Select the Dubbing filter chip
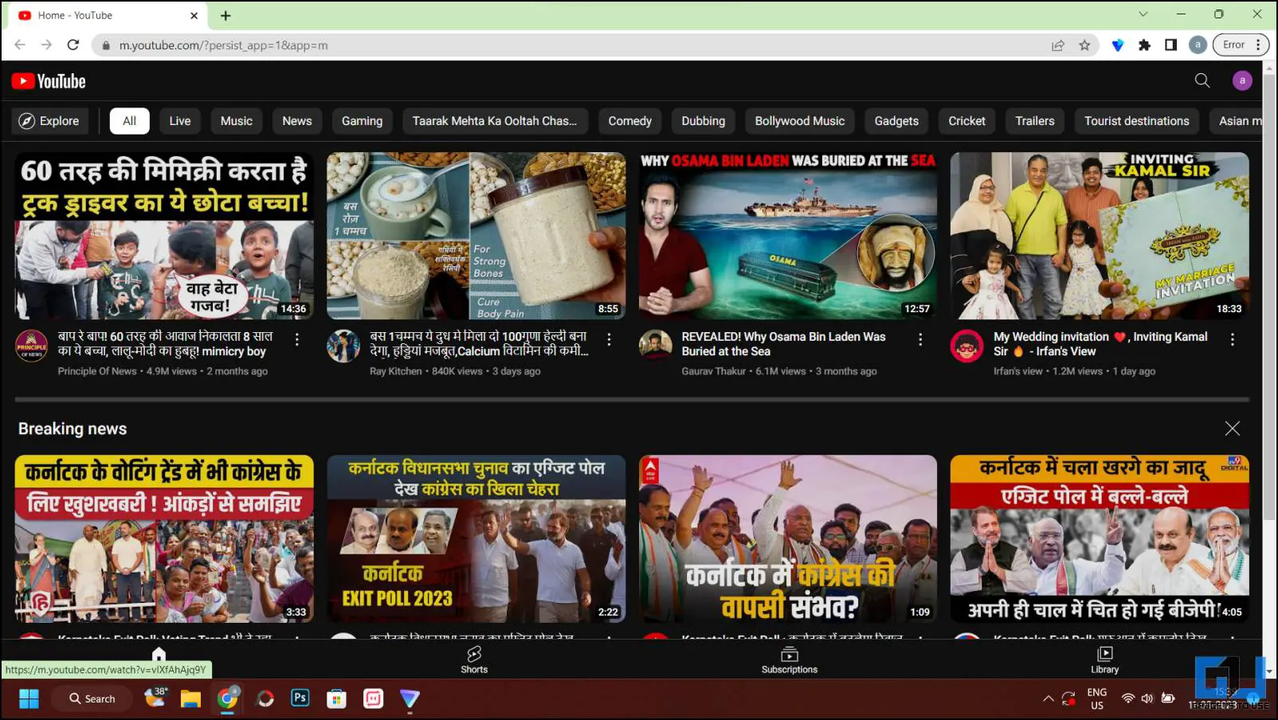1278x720 pixels. (x=704, y=121)
